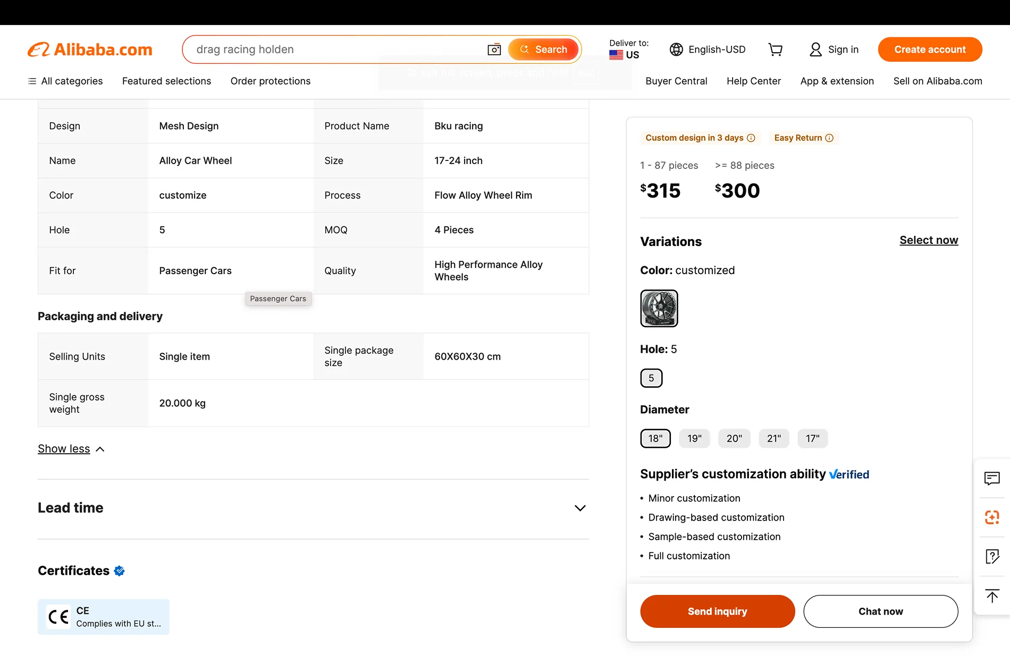The height and width of the screenshot is (656, 1010).
Task: Open Featured selections menu
Action: tap(166, 81)
